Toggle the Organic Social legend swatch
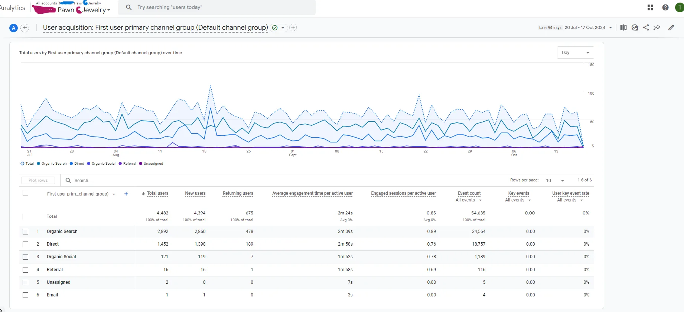The width and height of the screenshot is (684, 312). point(89,164)
